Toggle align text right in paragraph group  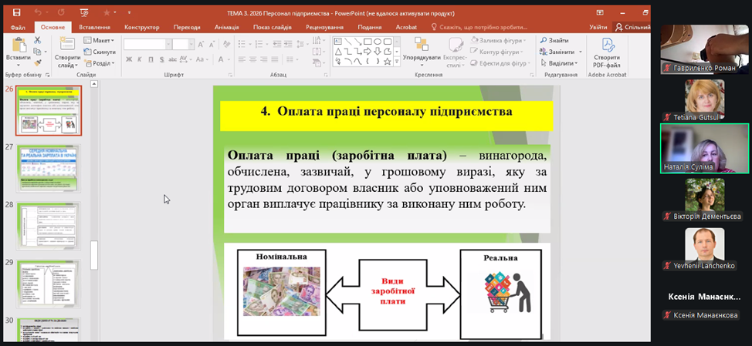(266, 60)
